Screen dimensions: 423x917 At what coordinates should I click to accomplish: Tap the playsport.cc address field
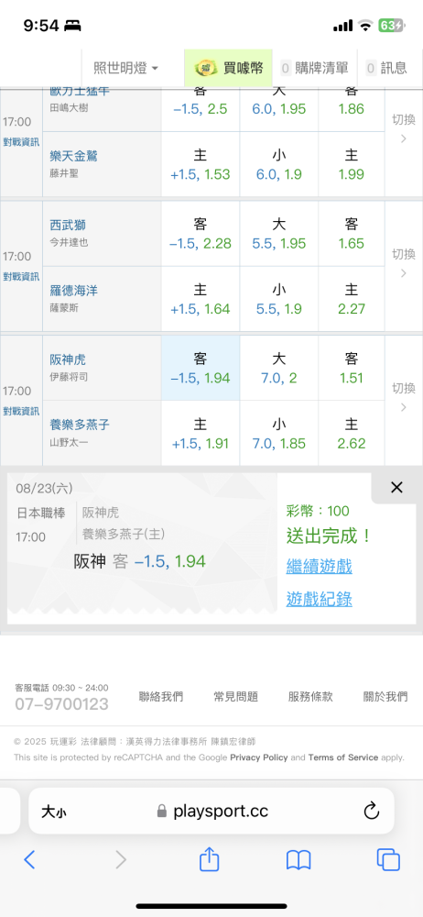click(212, 812)
